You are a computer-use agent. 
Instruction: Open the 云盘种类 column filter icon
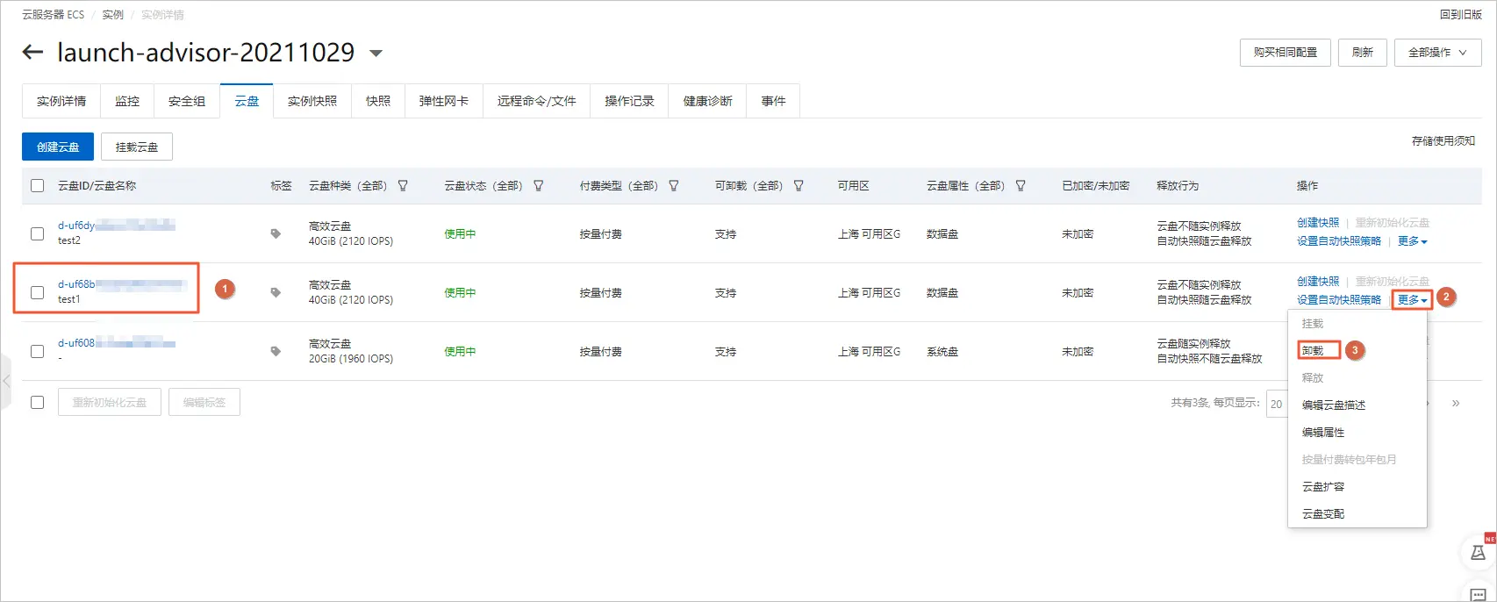403,186
